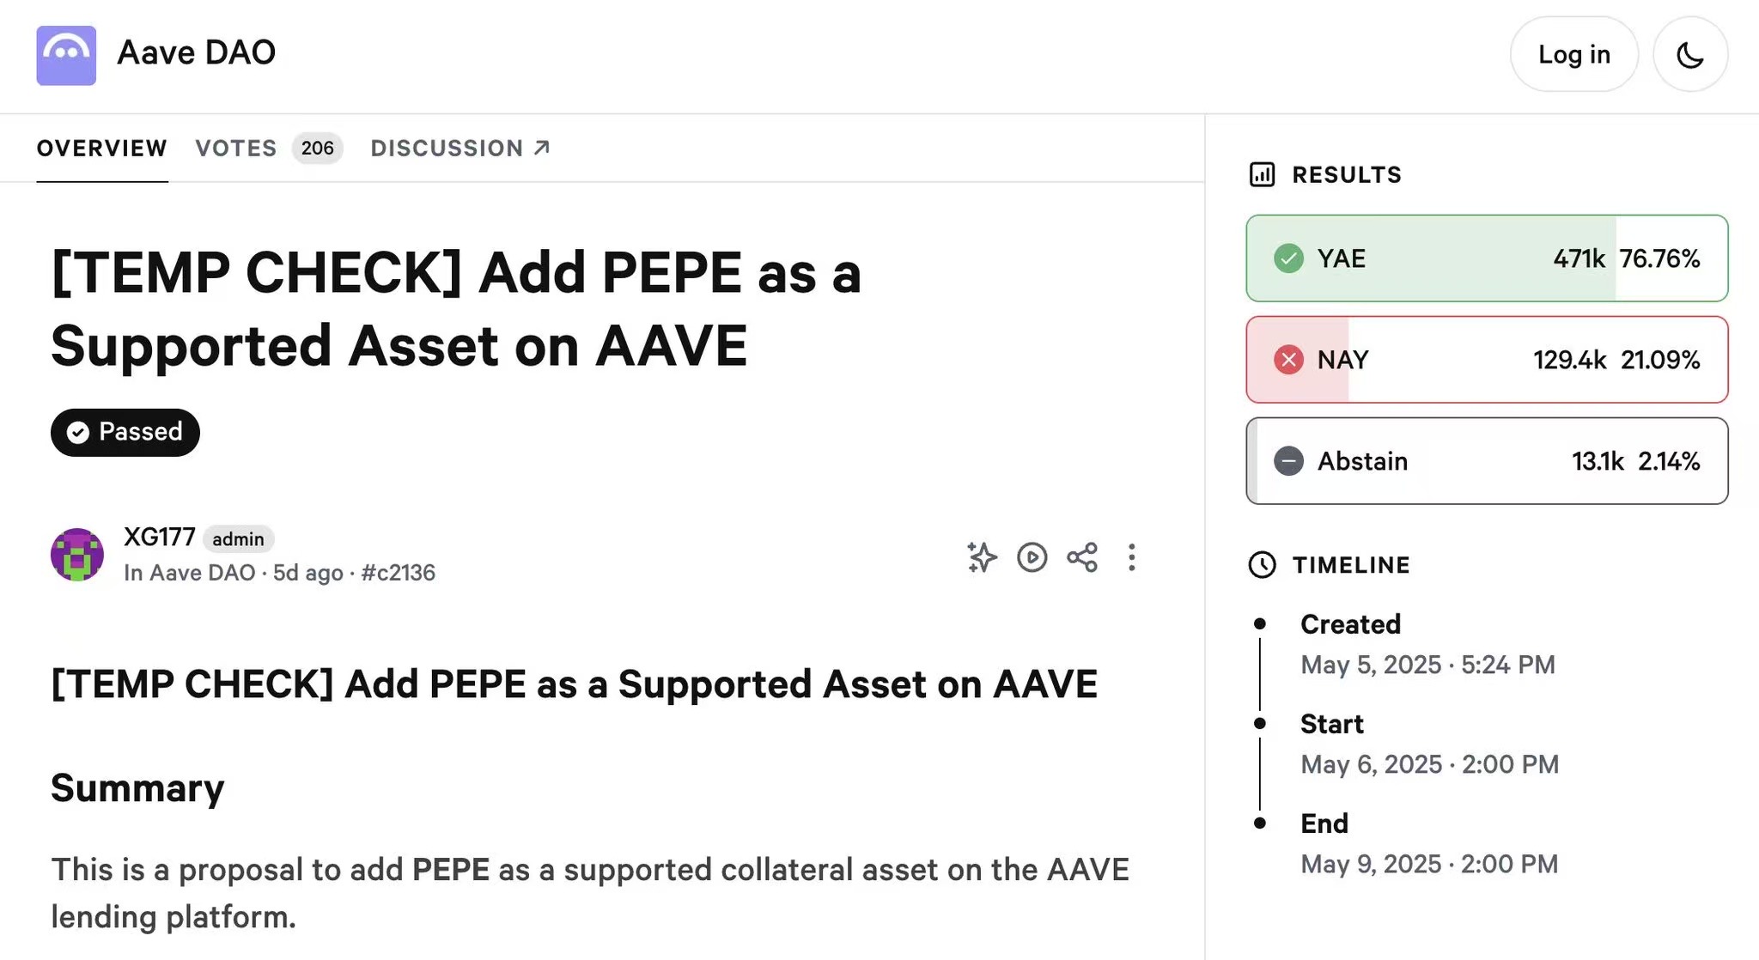The height and width of the screenshot is (960, 1759).
Task: Click the Aave DAO ghost logo
Action: 66,55
